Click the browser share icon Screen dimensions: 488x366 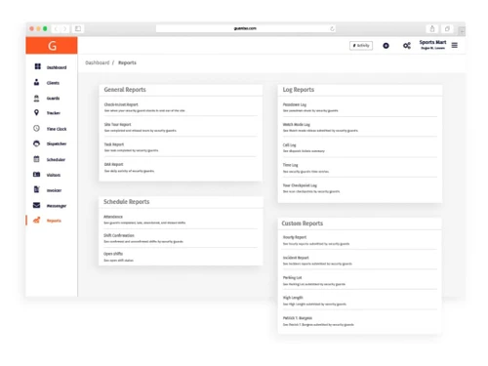432,28
